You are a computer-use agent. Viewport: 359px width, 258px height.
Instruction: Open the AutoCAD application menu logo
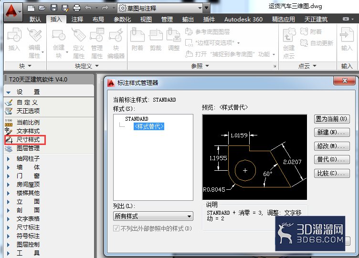pyautogui.click(x=12, y=11)
